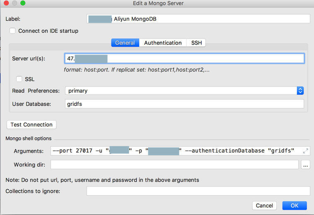Browse for working directory with ellipsis button

[306, 165]
